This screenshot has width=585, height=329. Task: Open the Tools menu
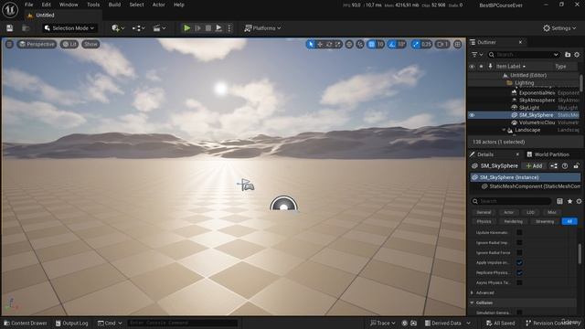click(93, 5)
